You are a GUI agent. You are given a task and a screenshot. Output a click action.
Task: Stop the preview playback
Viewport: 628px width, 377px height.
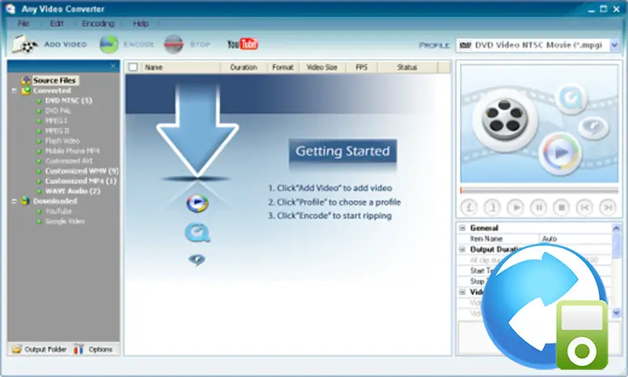click(x=561, y=207)
